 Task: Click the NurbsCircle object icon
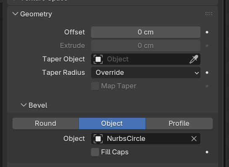click(x=98, y=138)
